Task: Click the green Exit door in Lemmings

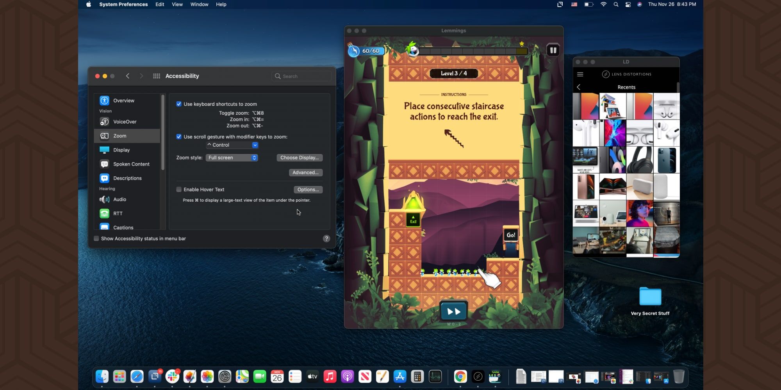Action: (413, 220)
